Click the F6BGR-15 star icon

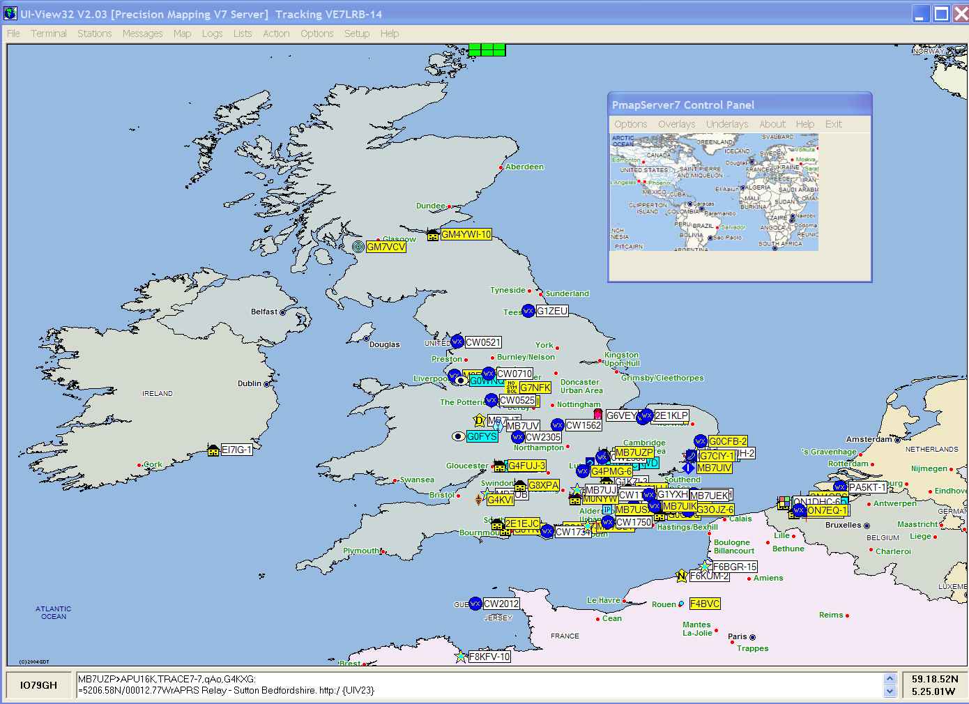(705, 567)
